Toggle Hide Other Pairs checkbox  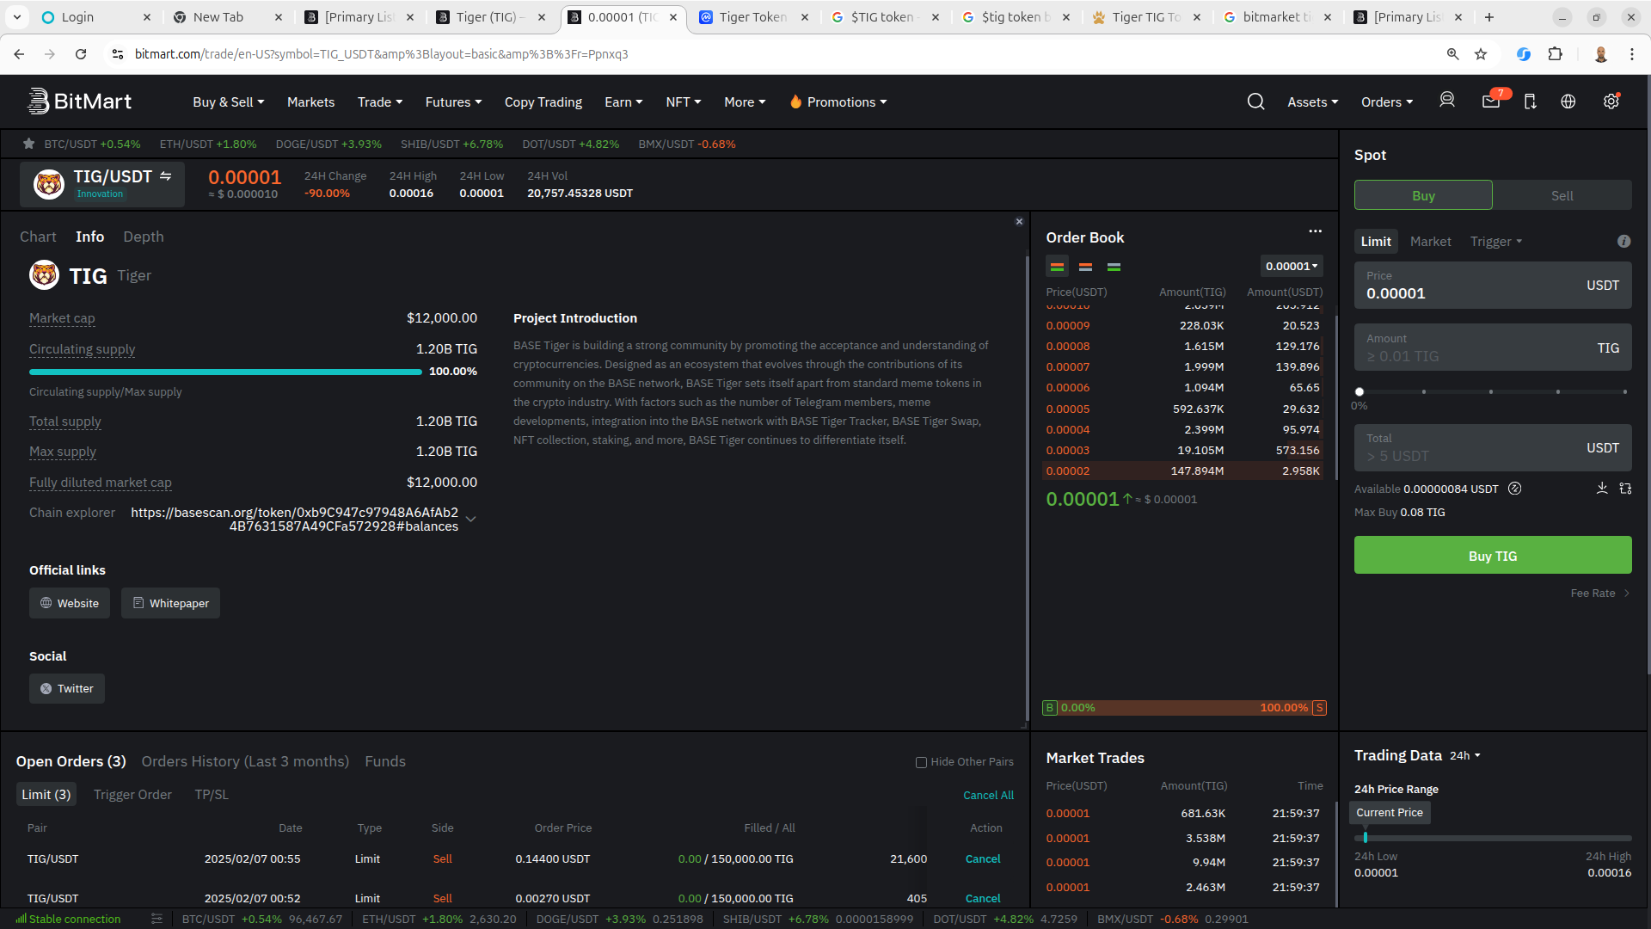coord(921,762)
